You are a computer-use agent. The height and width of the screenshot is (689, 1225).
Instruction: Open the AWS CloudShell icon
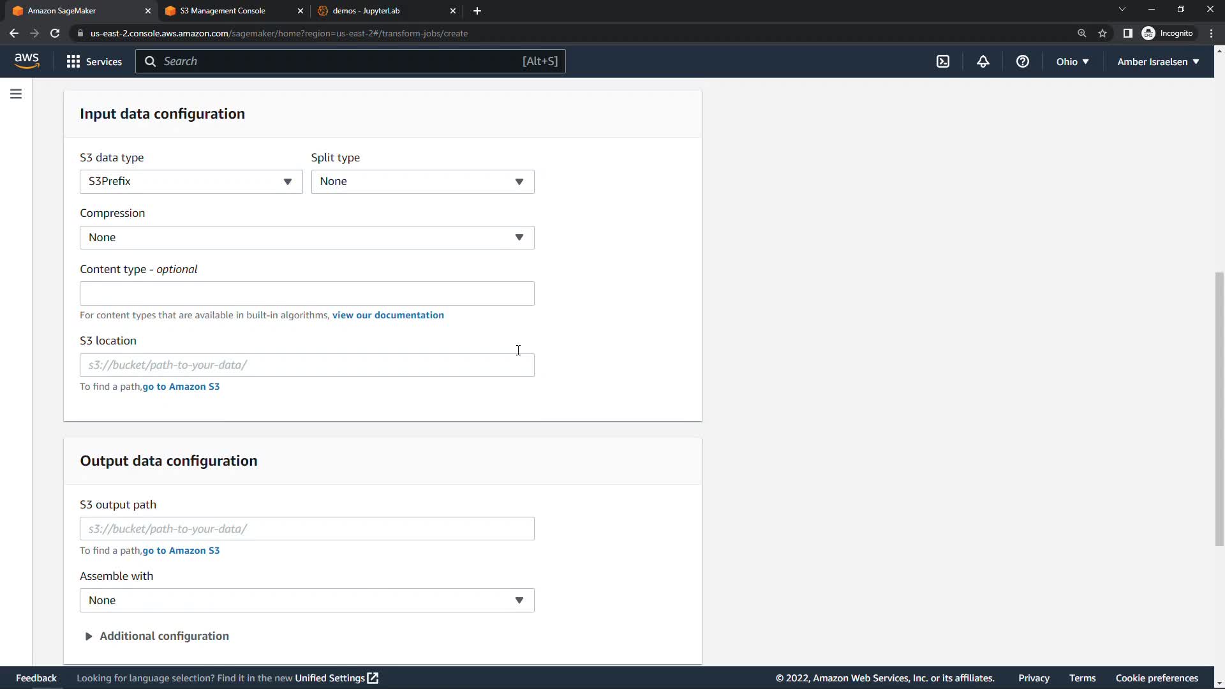[942, 61]
